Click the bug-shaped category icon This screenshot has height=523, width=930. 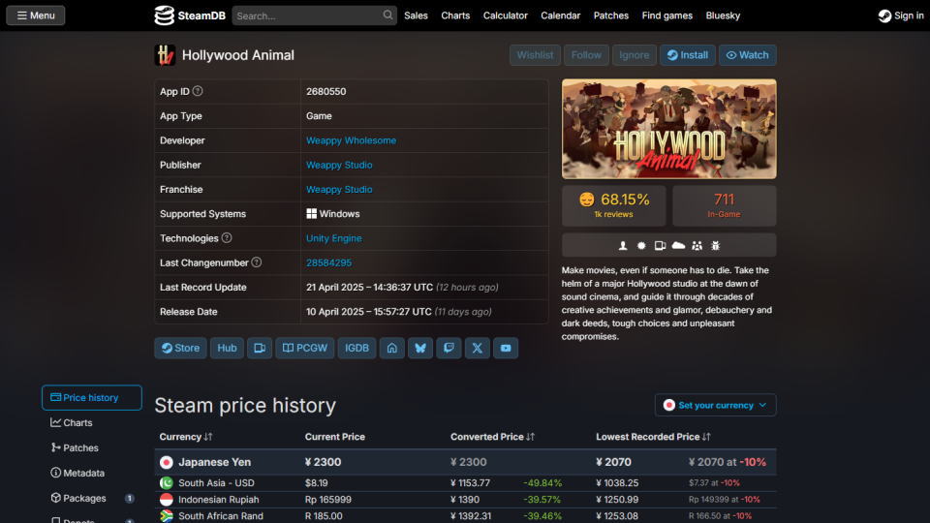pos(715,245)
